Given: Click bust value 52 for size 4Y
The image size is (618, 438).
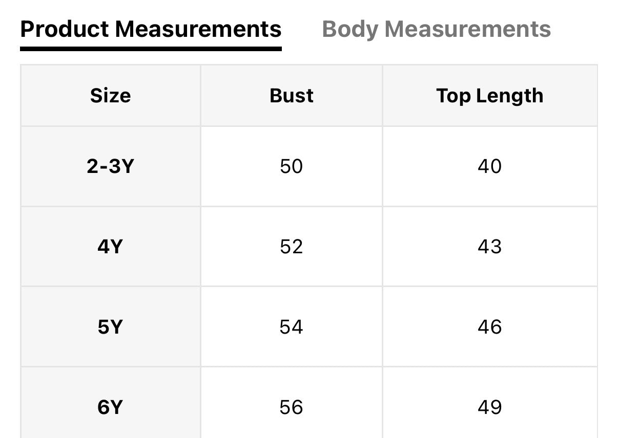Looking at the screenshot, I should [x=291, y=247].
